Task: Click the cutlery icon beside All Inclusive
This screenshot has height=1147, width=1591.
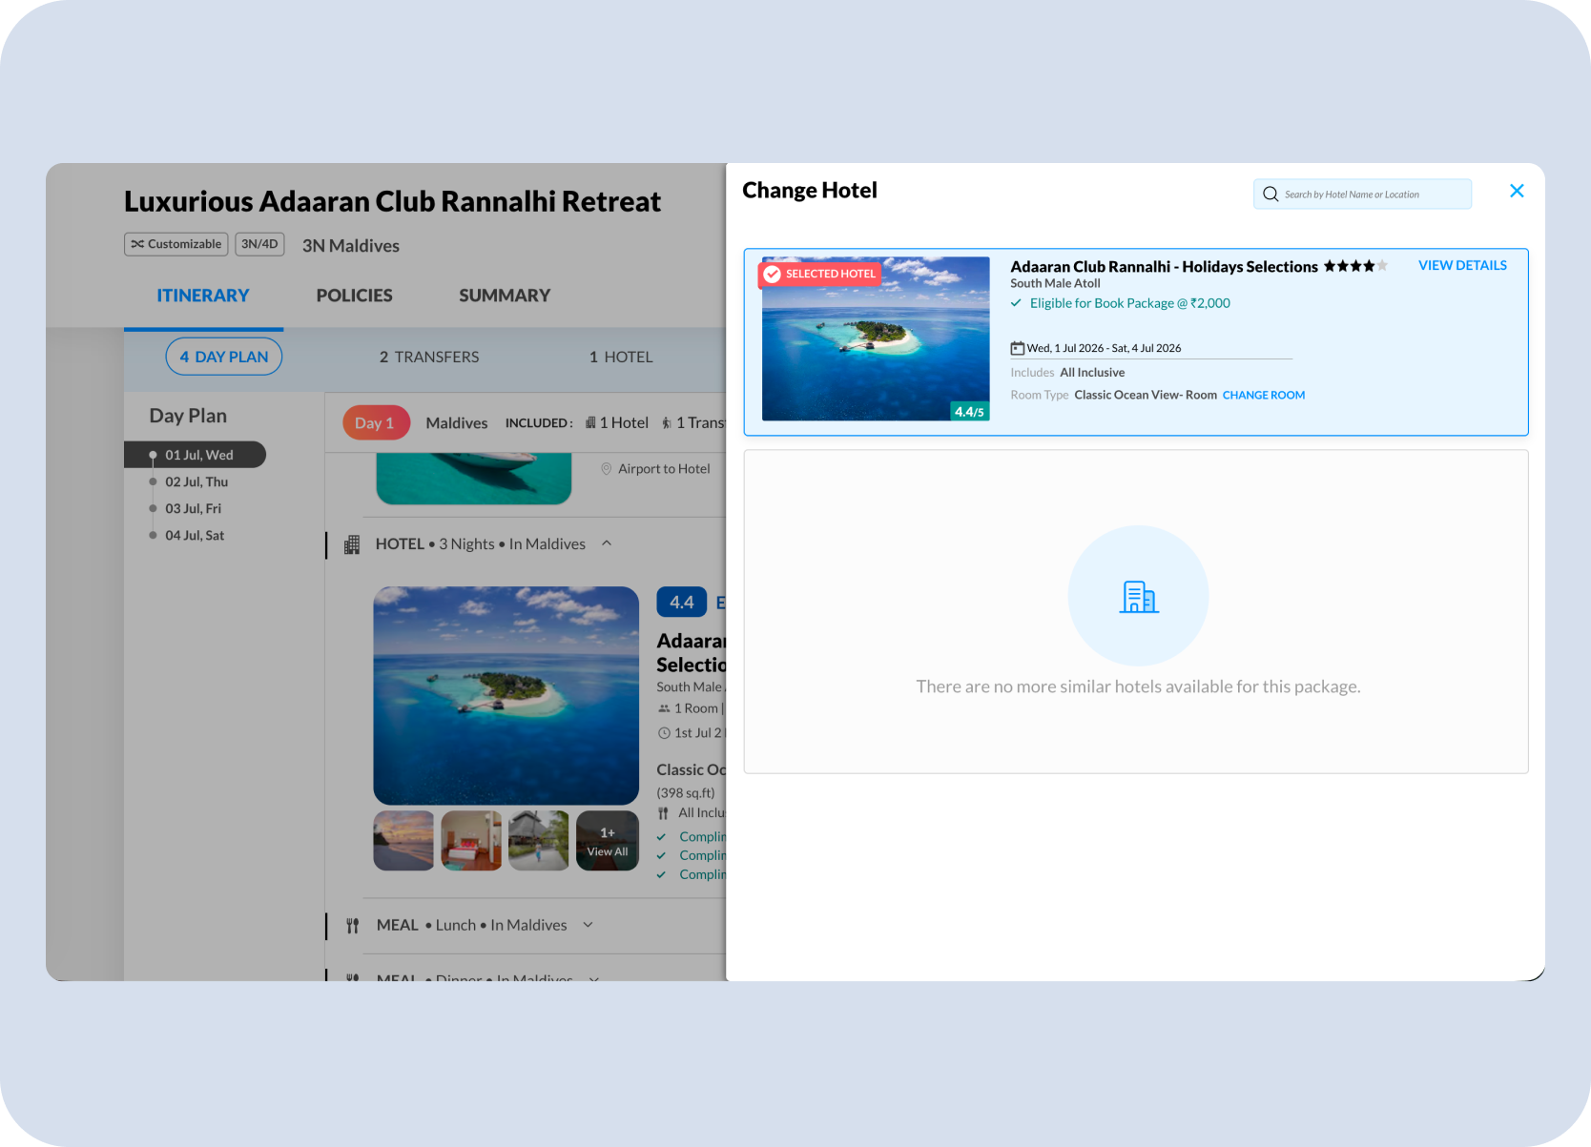Action: coord(663,813)
